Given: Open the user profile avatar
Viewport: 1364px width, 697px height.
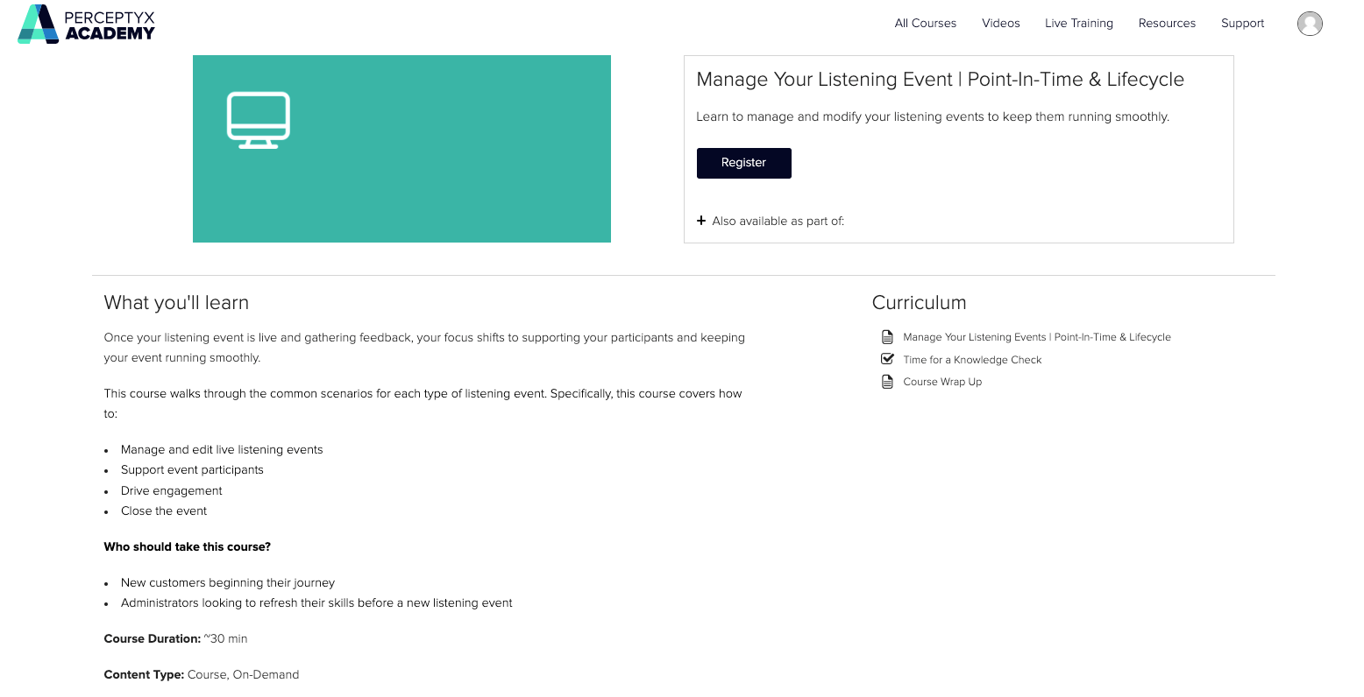Looking at the screenshot, I should [1310, 24].
